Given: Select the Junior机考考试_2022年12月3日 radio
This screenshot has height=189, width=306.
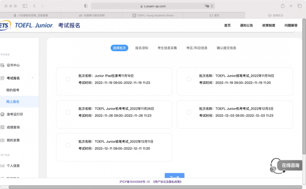Looking at the screenshot, I should click(189, 112).
